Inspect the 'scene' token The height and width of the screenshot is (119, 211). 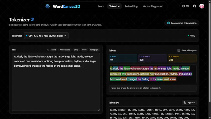(173, 79)
